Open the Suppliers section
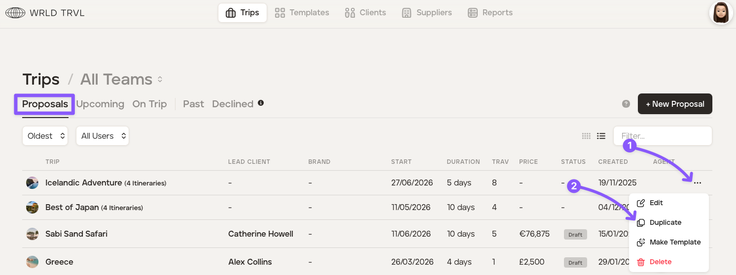This screenshot has height=275, width=736. point(427,13)
